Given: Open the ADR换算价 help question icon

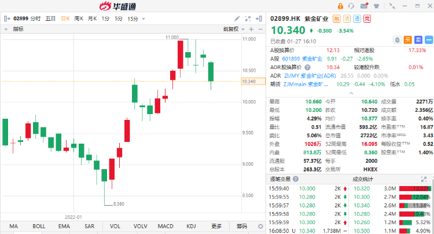Looking at the screenshot, I should [307, 67].
